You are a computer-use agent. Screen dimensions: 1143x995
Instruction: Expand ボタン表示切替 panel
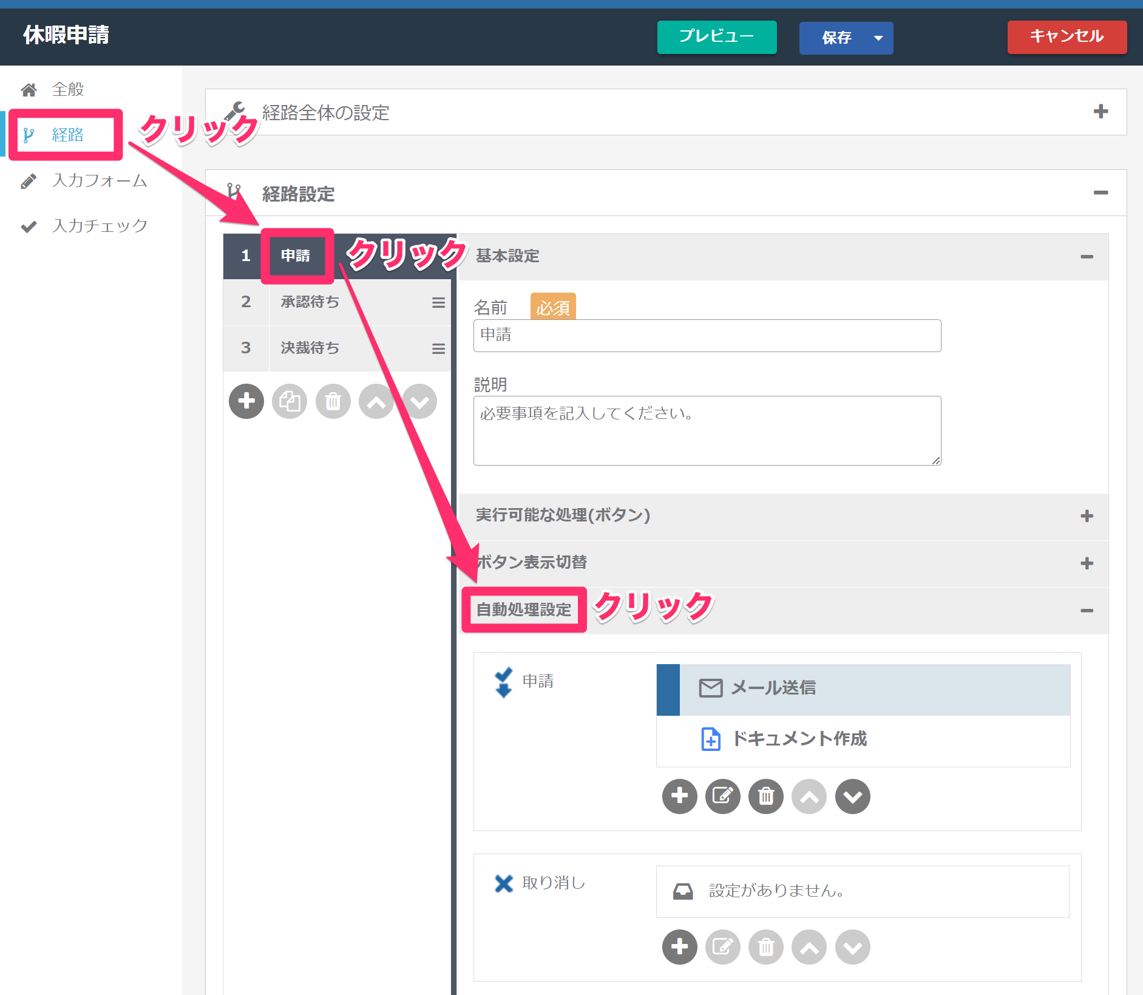[1087, 563]
